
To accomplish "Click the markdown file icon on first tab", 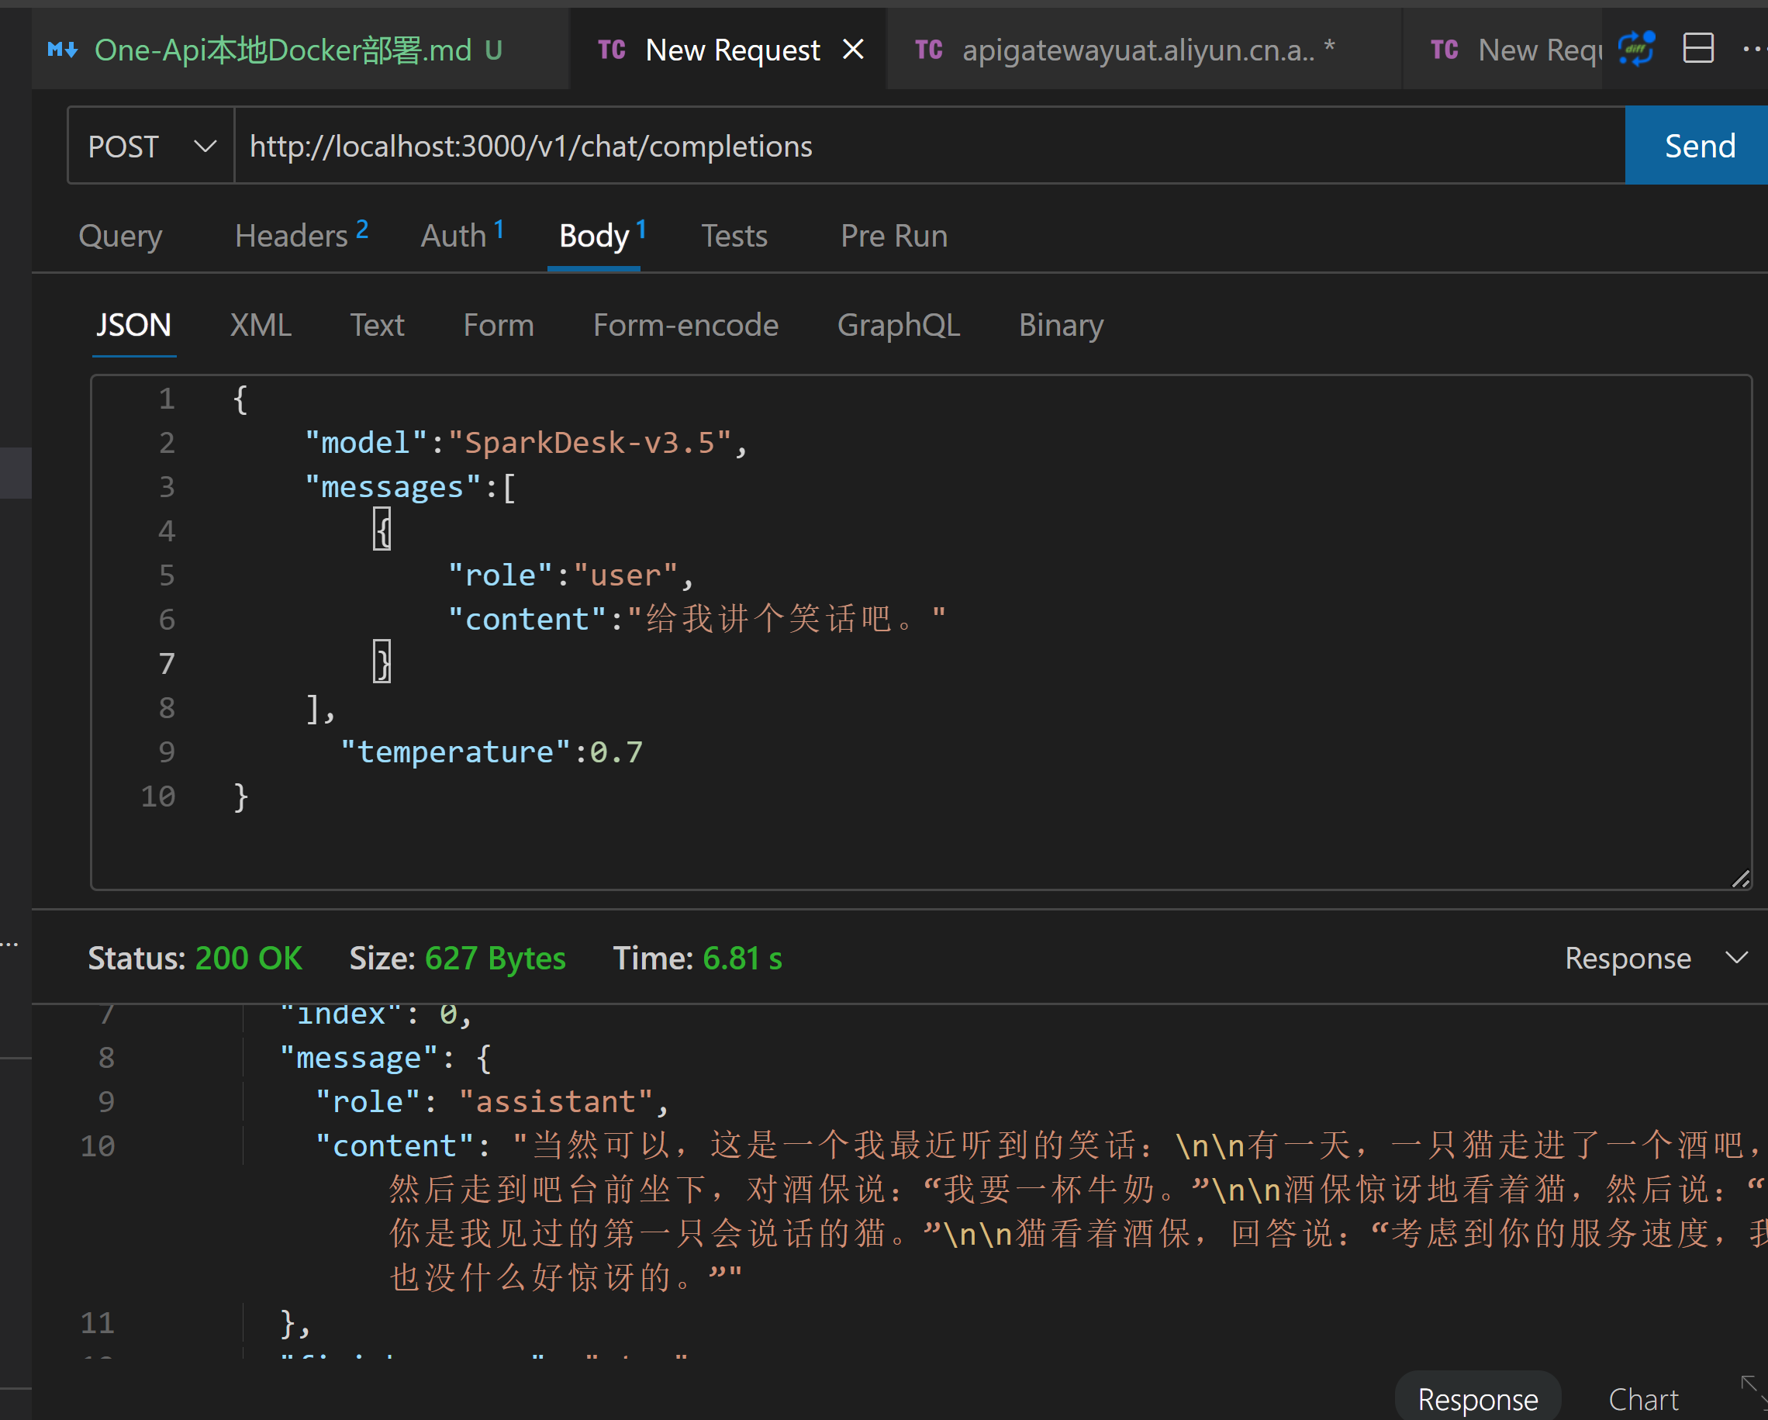I will point(62,50).
